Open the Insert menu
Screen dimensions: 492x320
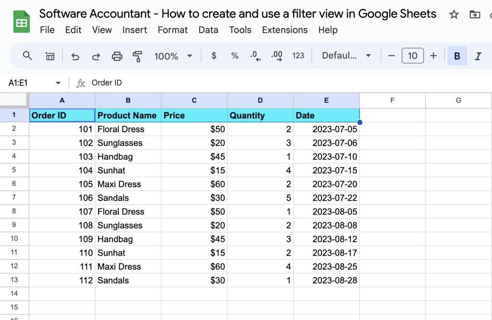pos(135,30)
